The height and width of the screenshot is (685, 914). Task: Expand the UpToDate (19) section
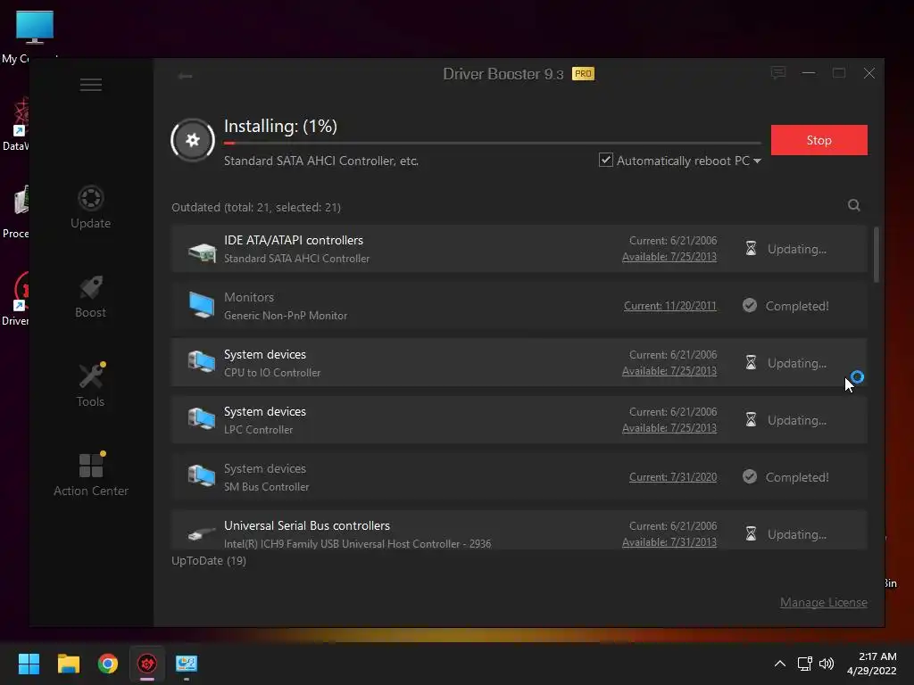pos(209,561)
